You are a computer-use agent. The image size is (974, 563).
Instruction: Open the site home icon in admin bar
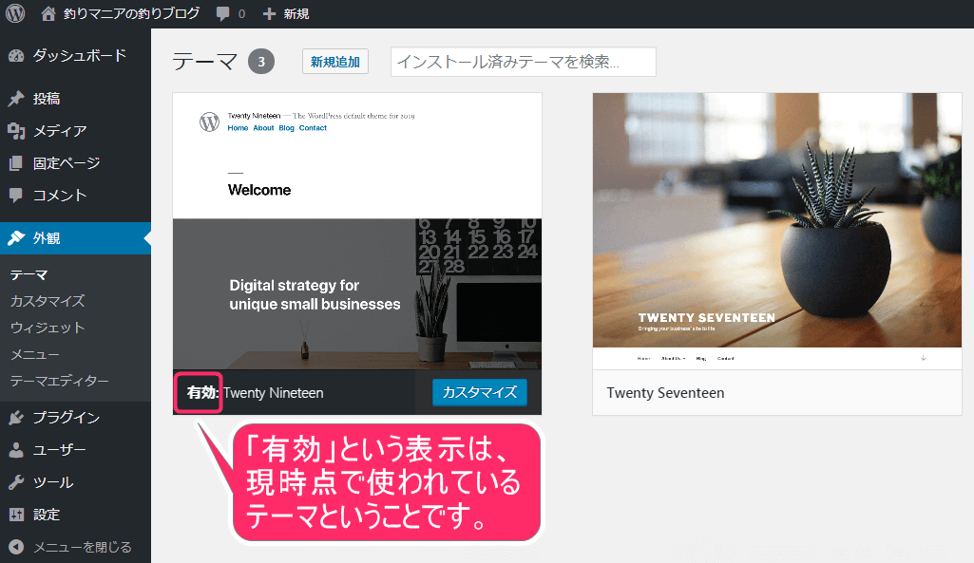point(48,13)
